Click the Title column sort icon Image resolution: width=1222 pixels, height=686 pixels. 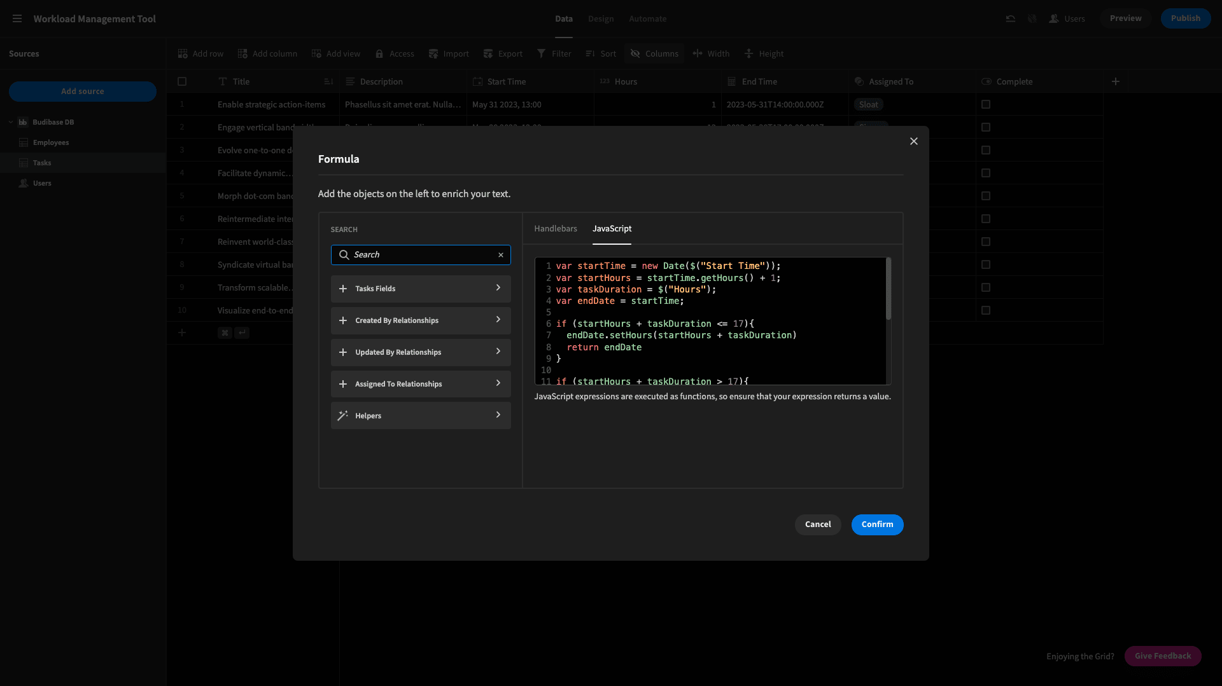tap(328, 81)
